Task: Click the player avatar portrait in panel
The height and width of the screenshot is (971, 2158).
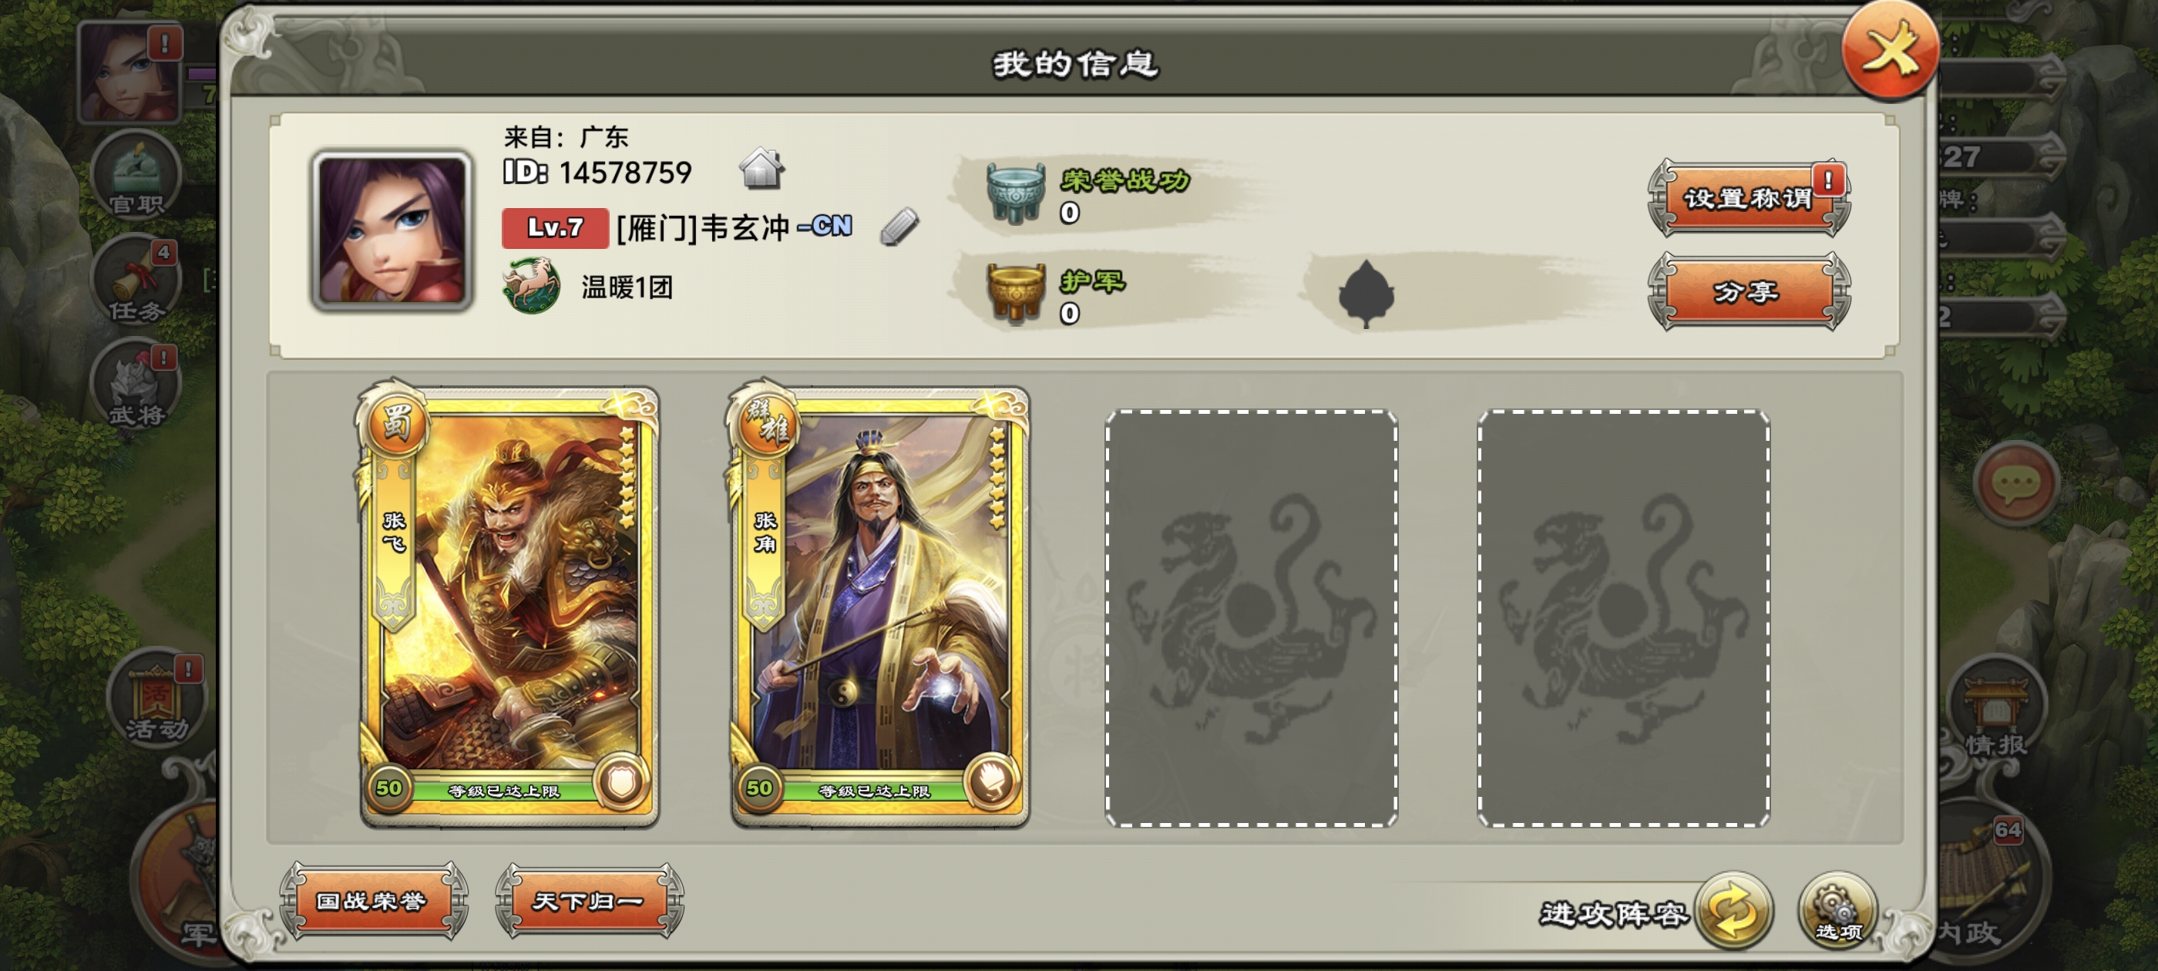Action: tap(392, 230)
